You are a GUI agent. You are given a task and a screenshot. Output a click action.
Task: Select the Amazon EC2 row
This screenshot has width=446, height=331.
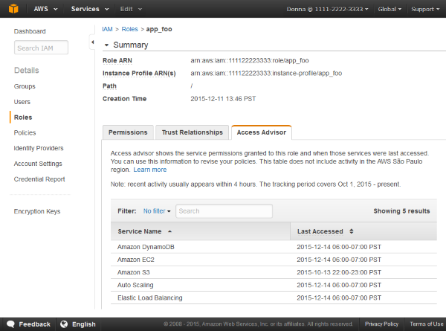point(274,260)
